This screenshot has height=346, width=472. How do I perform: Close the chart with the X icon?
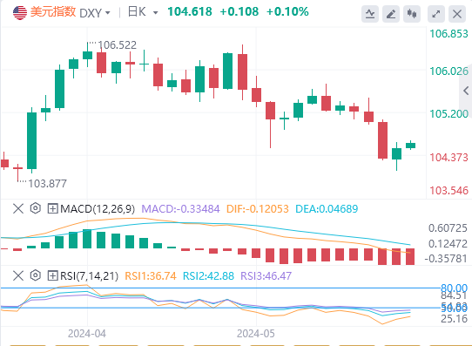[457, 14]
